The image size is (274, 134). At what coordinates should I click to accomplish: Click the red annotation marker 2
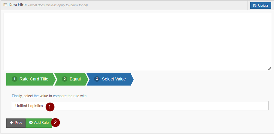(x=55, y=123)
